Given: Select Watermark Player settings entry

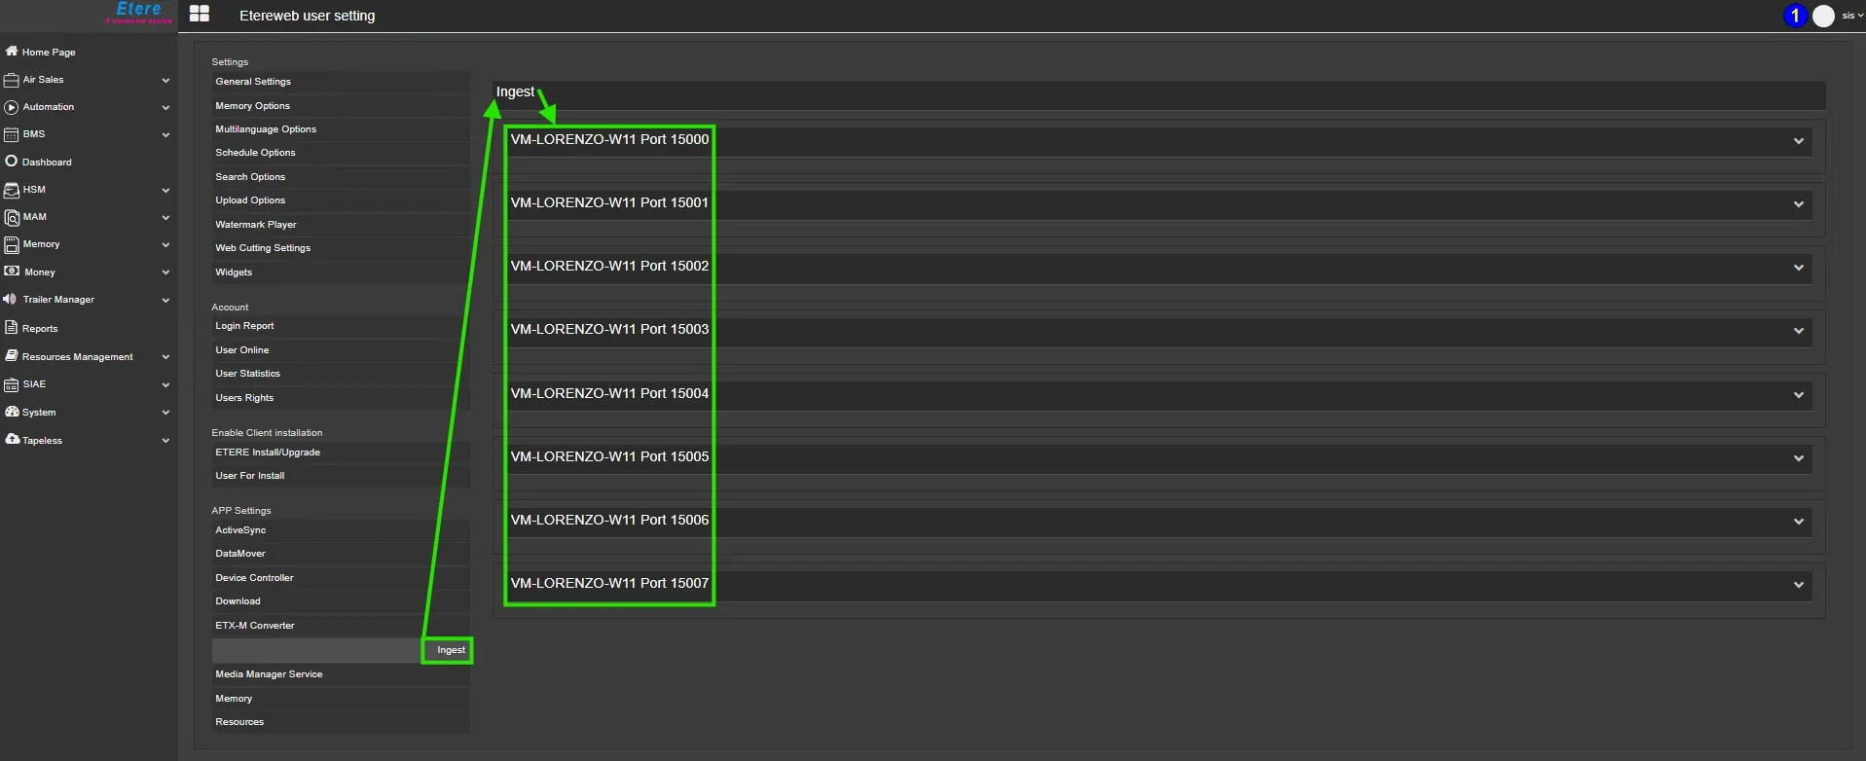Looking at the screenshot, I should pos(256,225).
